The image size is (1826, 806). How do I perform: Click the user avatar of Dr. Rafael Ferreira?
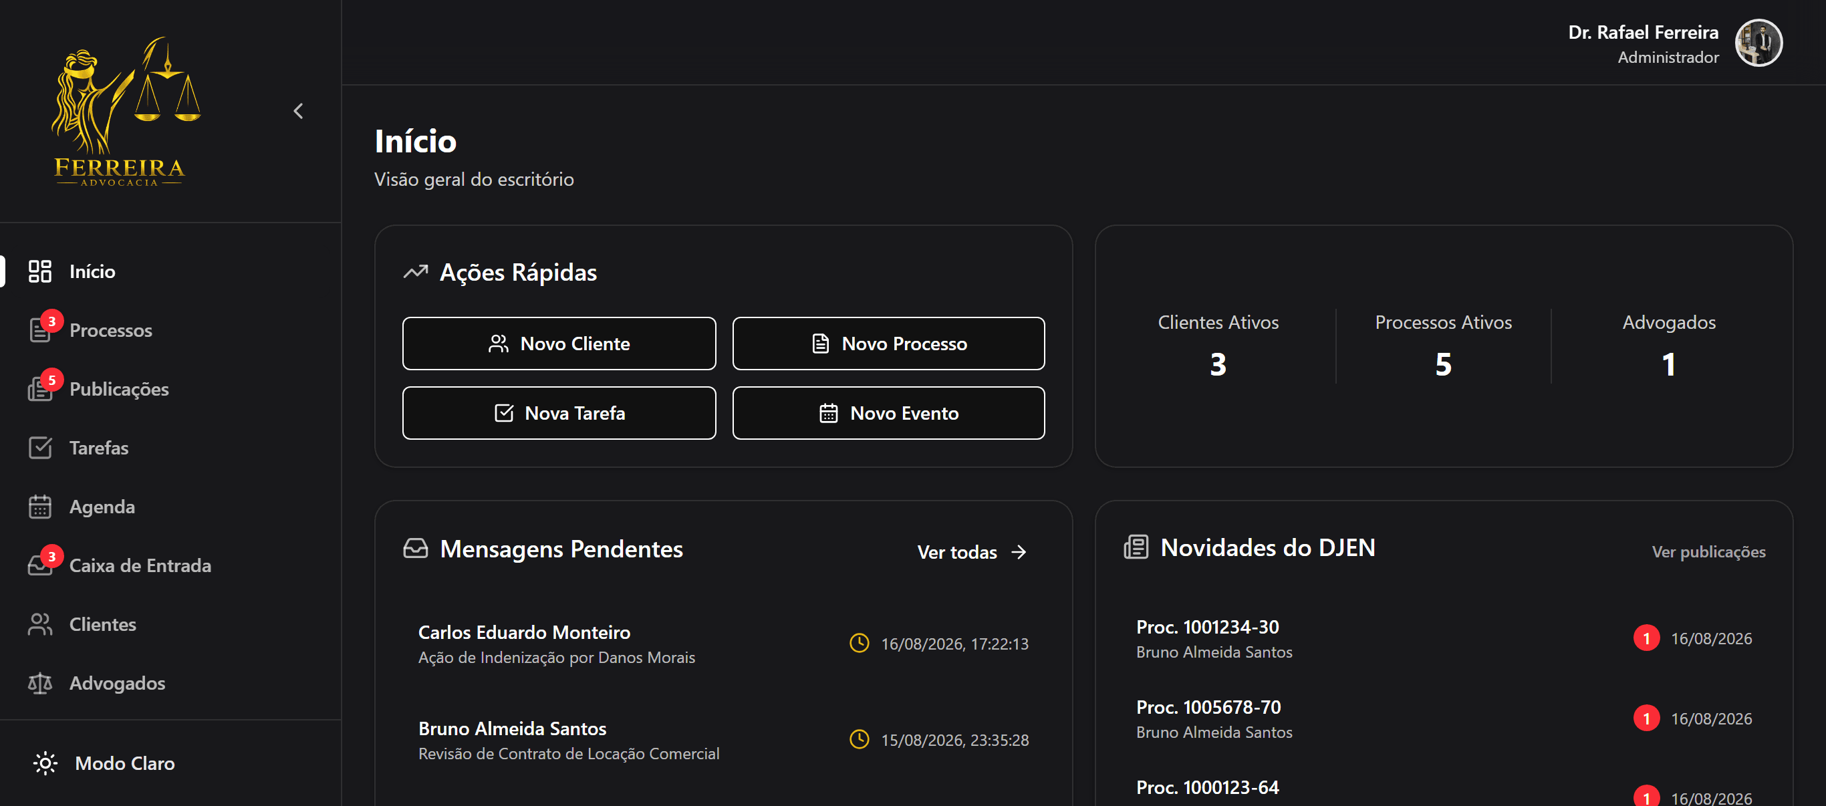[x=1758, y=43]
